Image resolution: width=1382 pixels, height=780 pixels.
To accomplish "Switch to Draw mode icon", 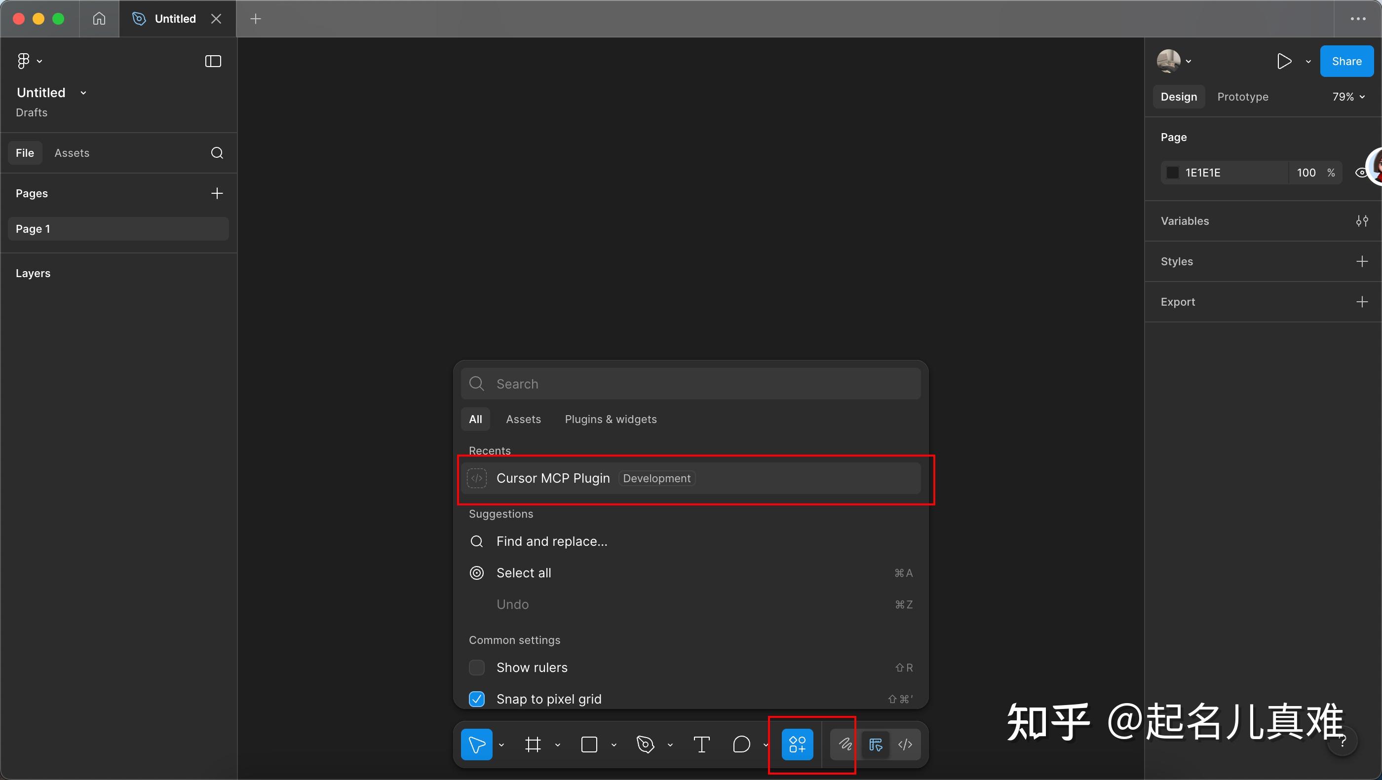I will coord(845,745).
